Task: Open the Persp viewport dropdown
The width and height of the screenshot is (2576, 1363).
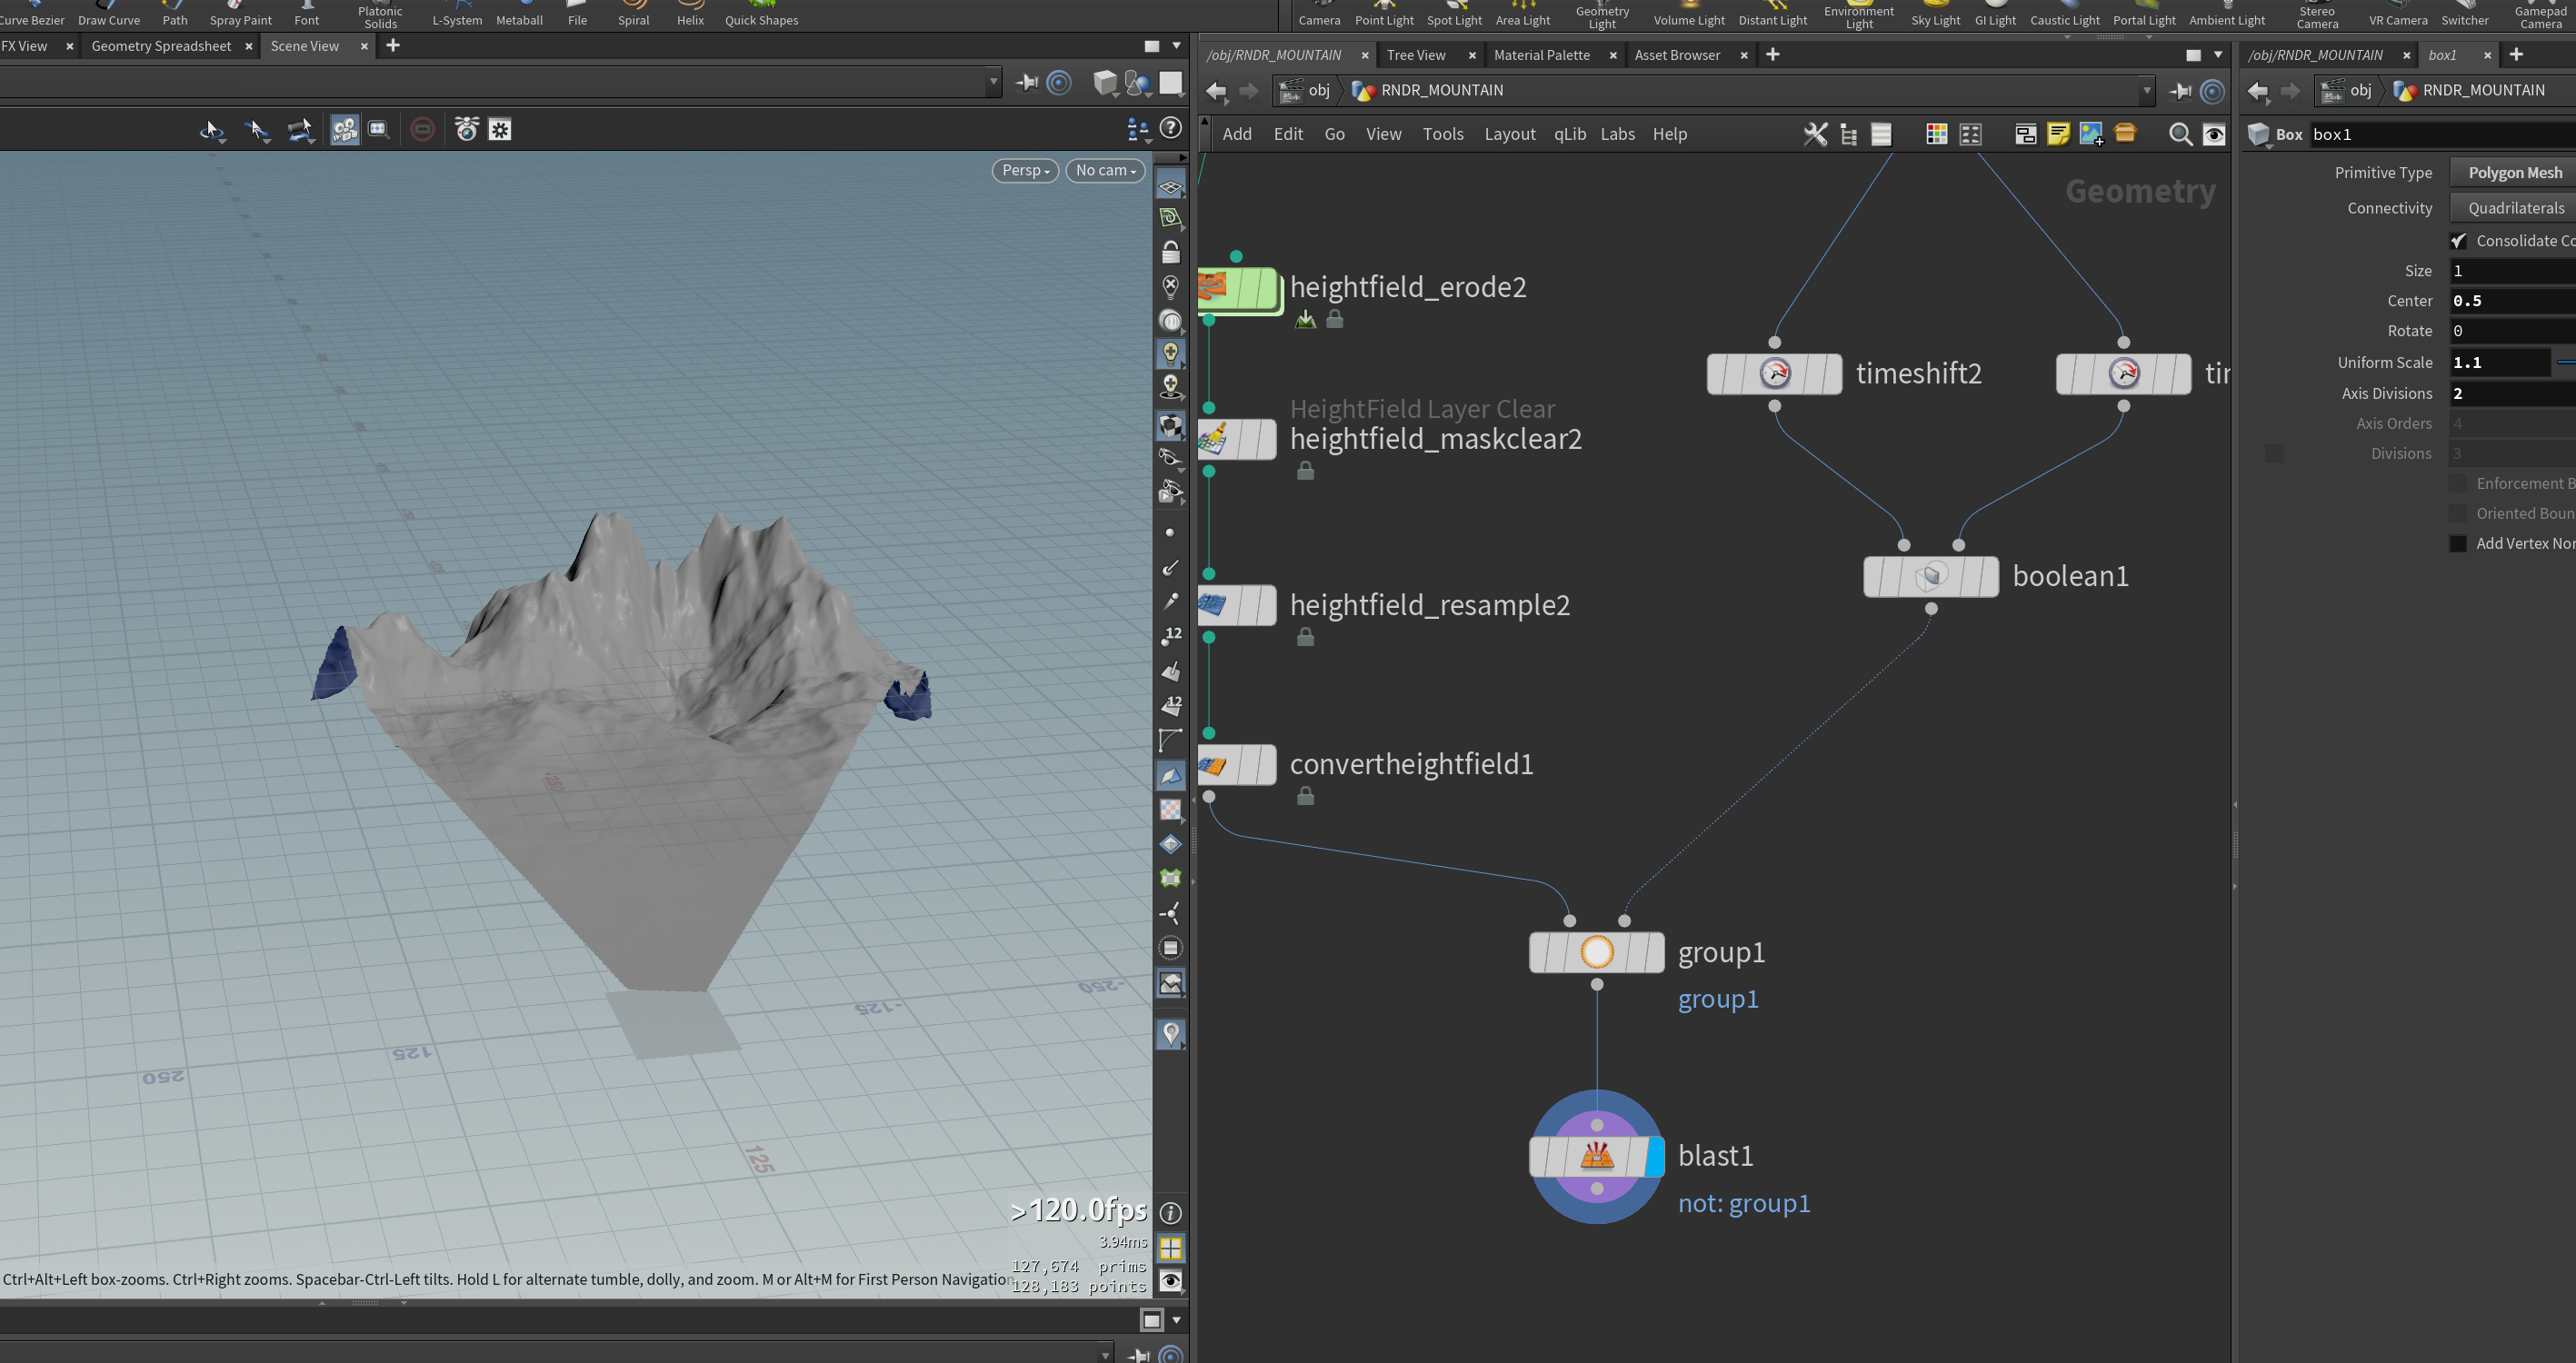Action: click(1025, 171)
